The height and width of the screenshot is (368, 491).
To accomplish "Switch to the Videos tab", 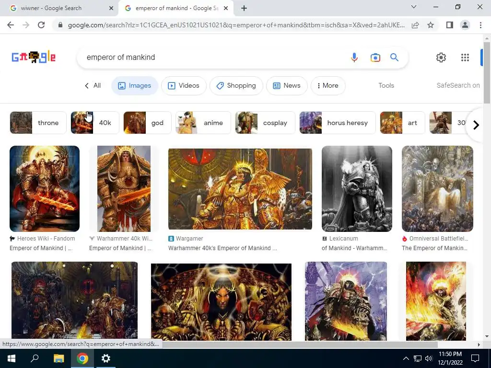I will (184, 85).
